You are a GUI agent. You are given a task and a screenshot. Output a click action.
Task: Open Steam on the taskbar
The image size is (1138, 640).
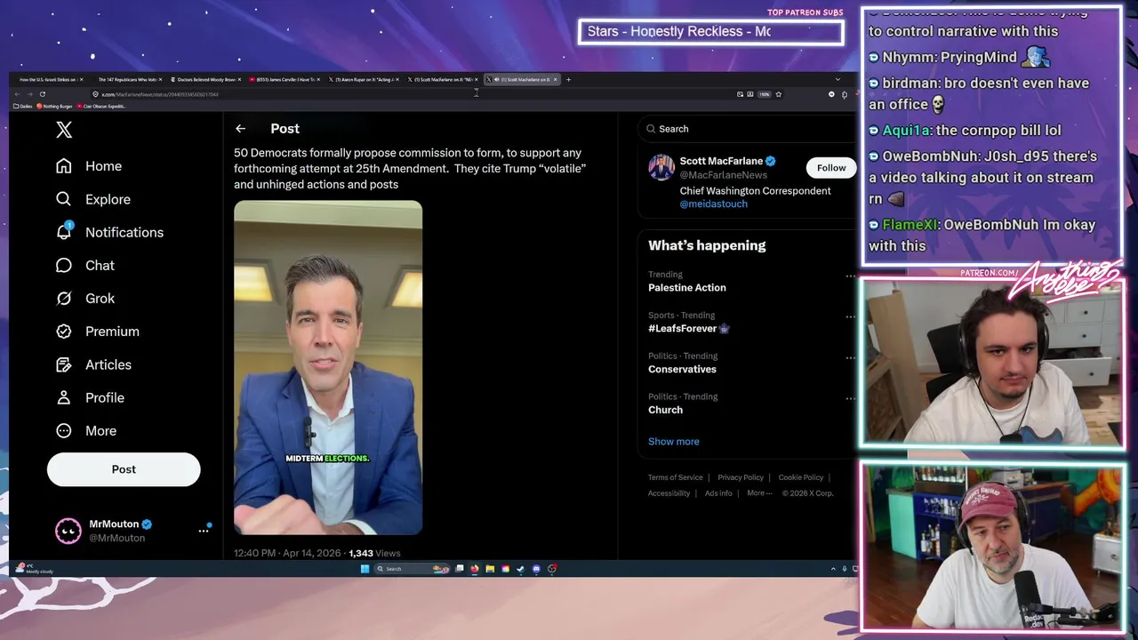point(520,569)
